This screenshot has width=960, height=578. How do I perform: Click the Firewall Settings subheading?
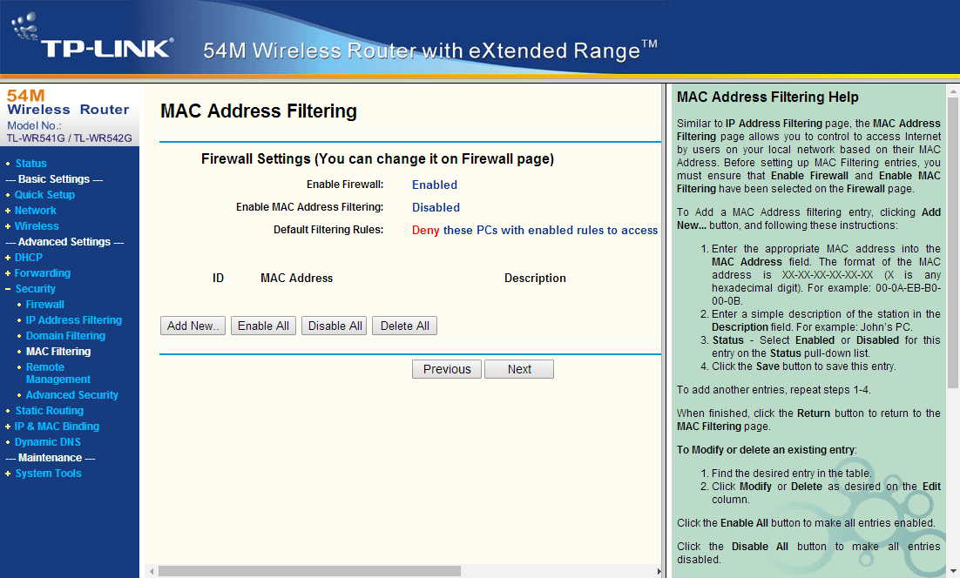(378, 159)
